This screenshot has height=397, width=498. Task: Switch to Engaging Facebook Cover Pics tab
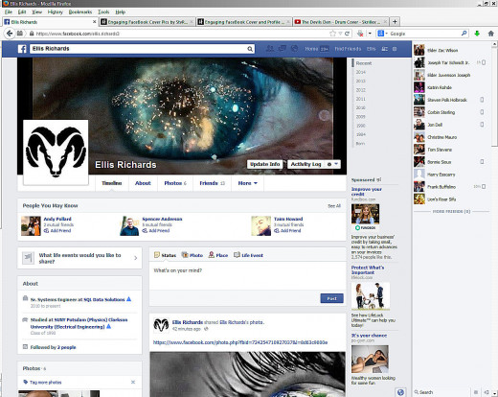pyautogui.click(x=147, y=22)
